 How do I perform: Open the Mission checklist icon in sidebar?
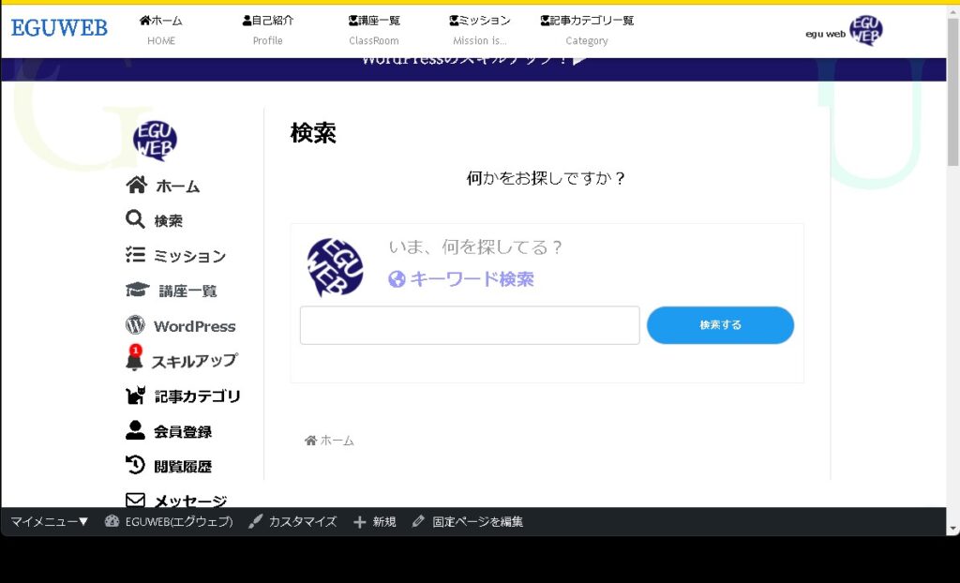[x=135, y=255]
